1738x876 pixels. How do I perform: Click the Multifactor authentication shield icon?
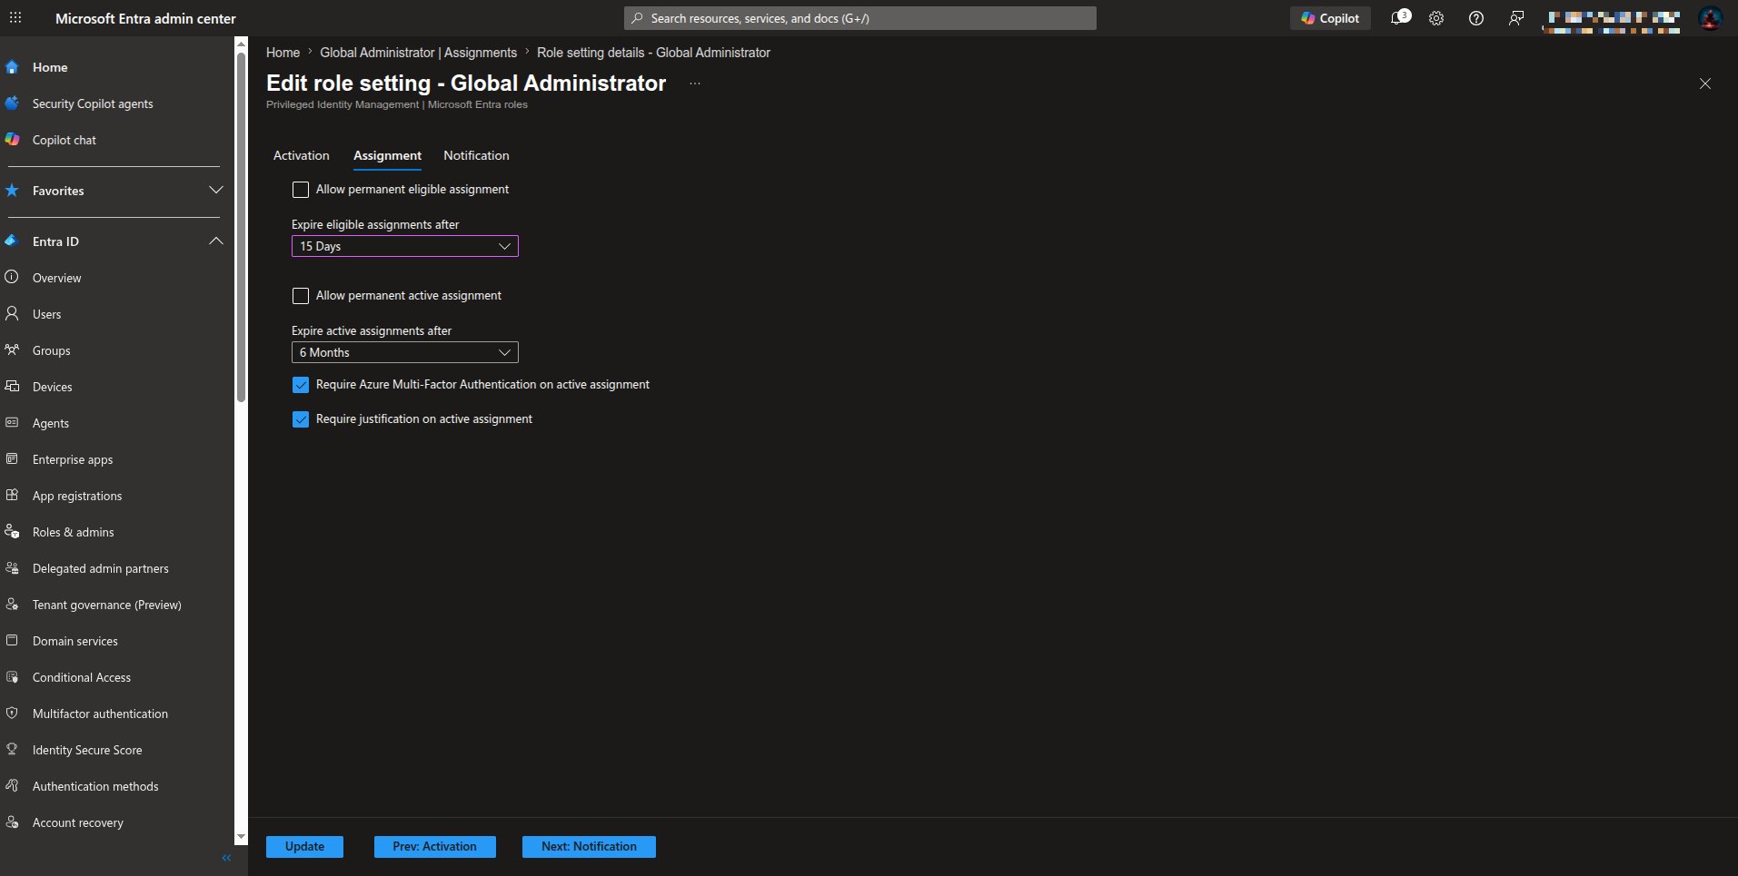(12, 714)
